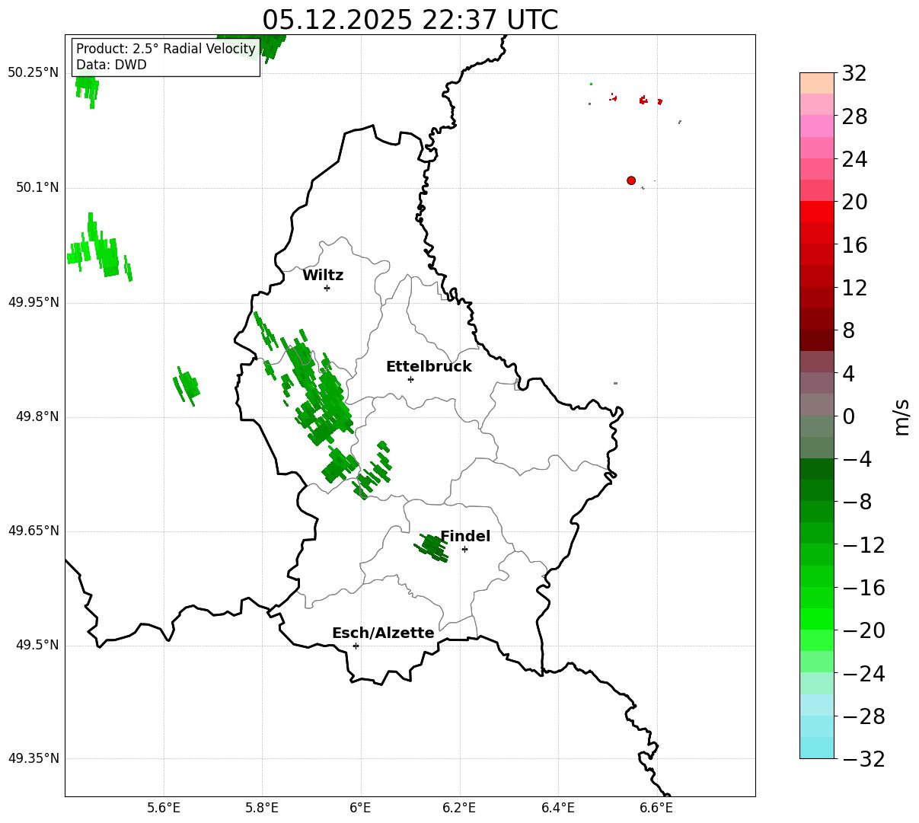919x823 pixels.
Task: Click the 49.95°N latitude label
Action: [34, 302]
